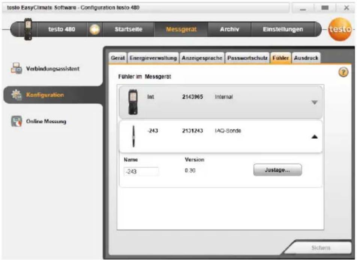The height and width of the screenshot is (260, 357).
Task: Click the IAQ-Sonde probe thumbnail
Action: point(133,136)
